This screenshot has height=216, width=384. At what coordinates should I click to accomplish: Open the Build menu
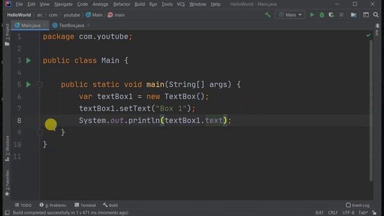pyautogui.click(x=140, y=4)
